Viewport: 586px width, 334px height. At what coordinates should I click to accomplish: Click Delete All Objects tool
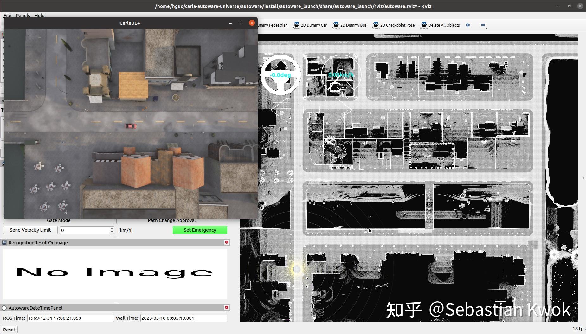(x=440, y=25)
